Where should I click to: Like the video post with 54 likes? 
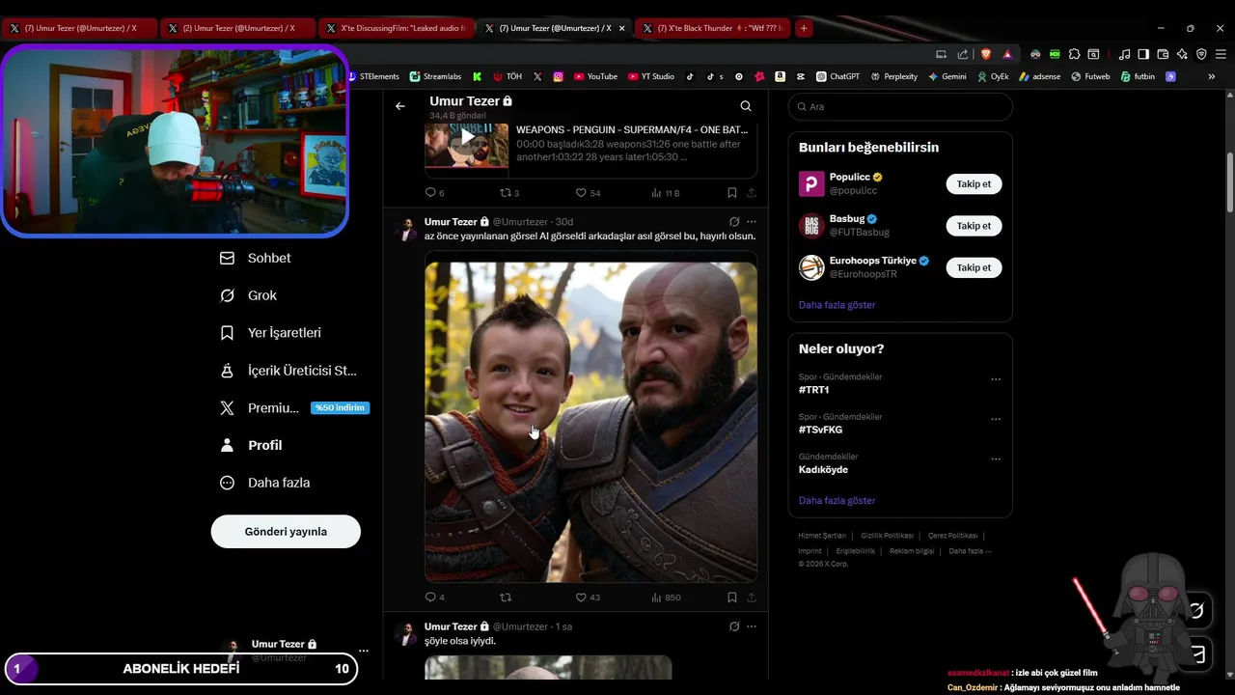tap(588, 193)
